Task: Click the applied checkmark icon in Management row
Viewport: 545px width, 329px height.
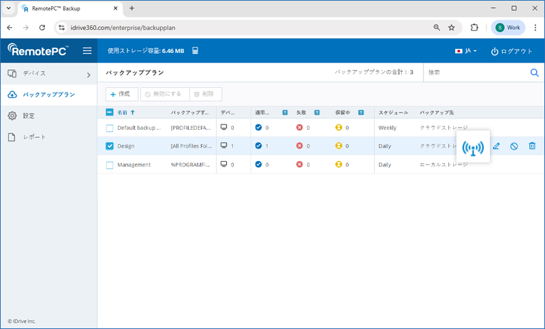Action: [258, 164]
